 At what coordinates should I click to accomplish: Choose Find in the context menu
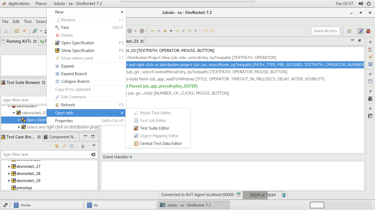86,28
